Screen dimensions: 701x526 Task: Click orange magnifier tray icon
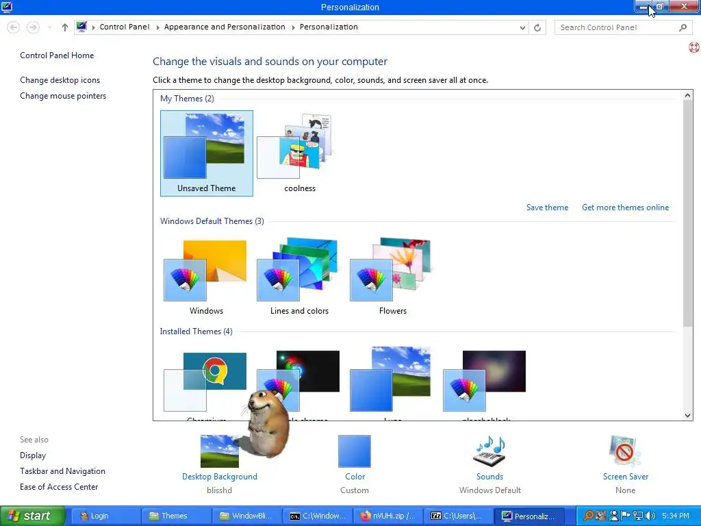(589, 516)
